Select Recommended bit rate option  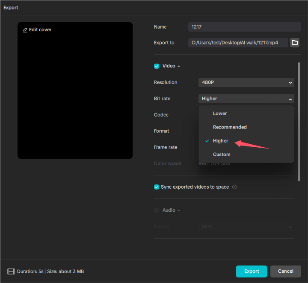(246, 127)
